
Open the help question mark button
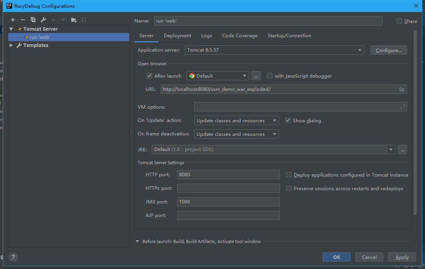tap(13, 257)
